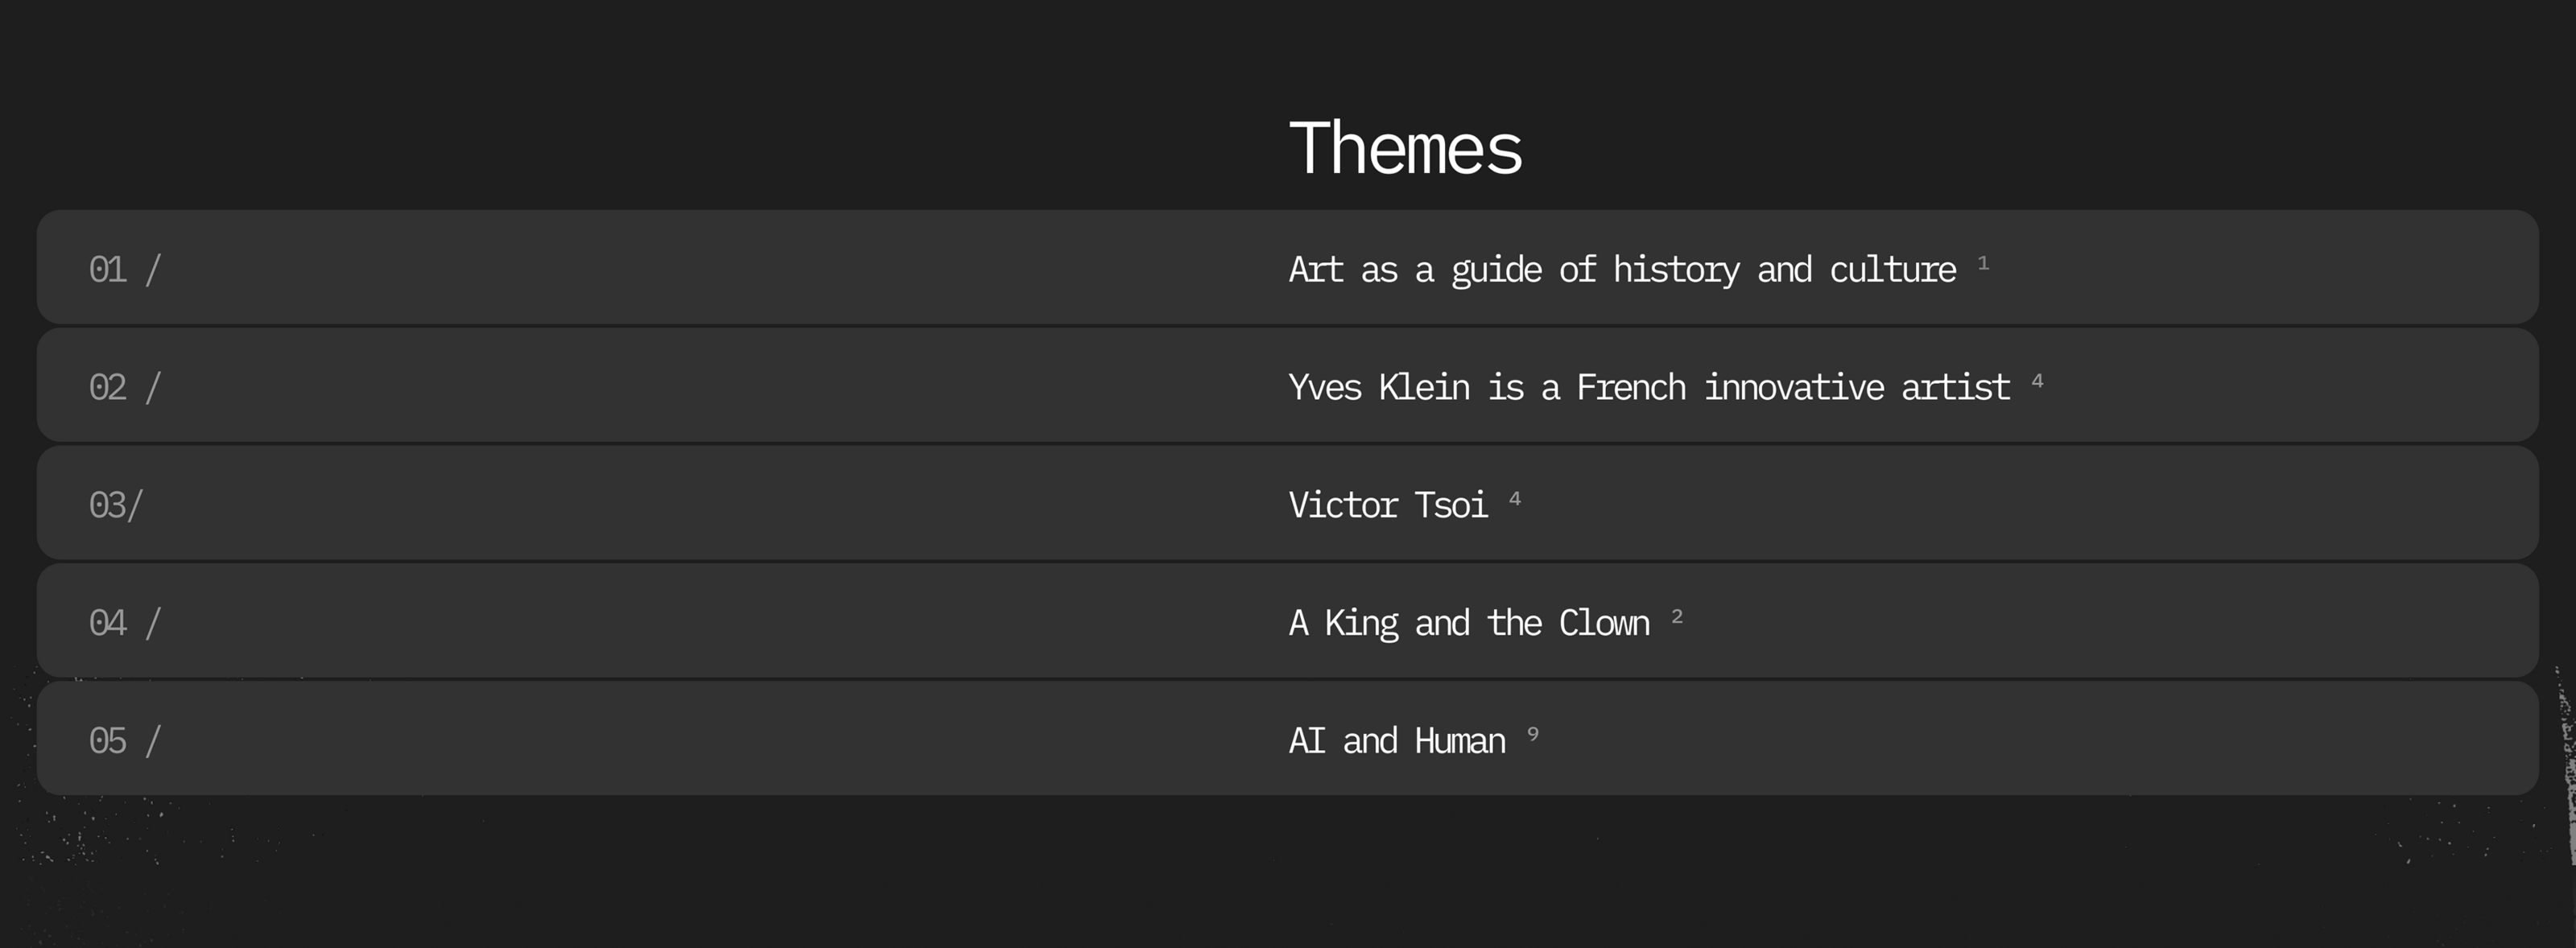Click superscript 9 beside 'AI and Human'
Screen dimensions: 2576x948
point(1533,734)
